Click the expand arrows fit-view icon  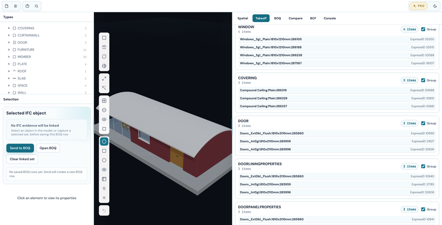(104, 78)
